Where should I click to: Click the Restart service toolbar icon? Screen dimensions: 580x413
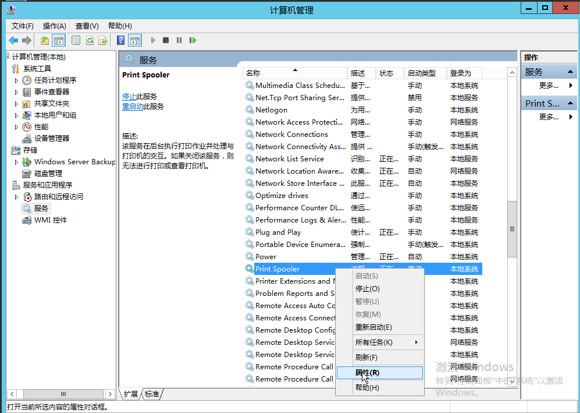193,40
